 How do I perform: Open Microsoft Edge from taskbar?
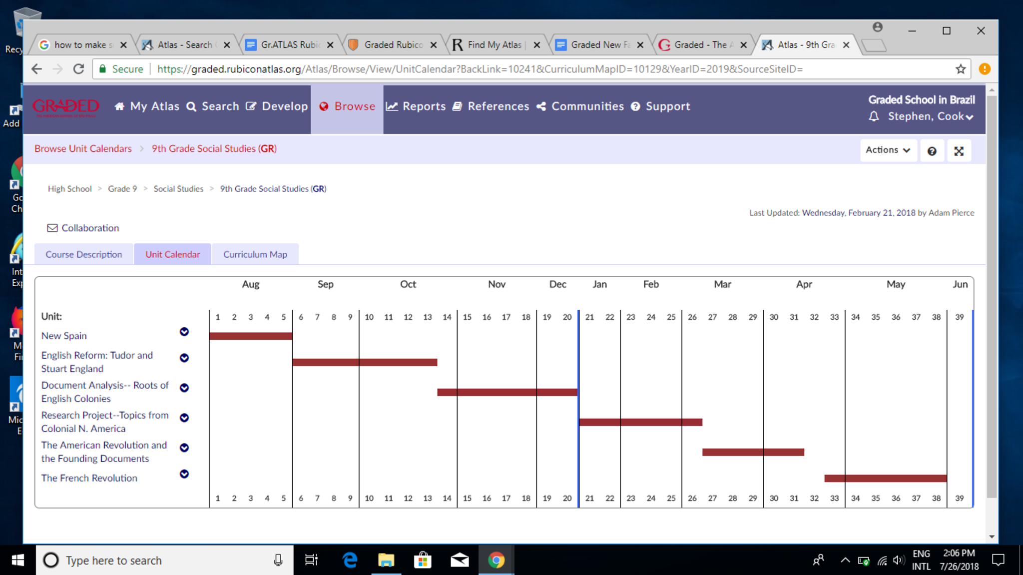click(350, 560)
